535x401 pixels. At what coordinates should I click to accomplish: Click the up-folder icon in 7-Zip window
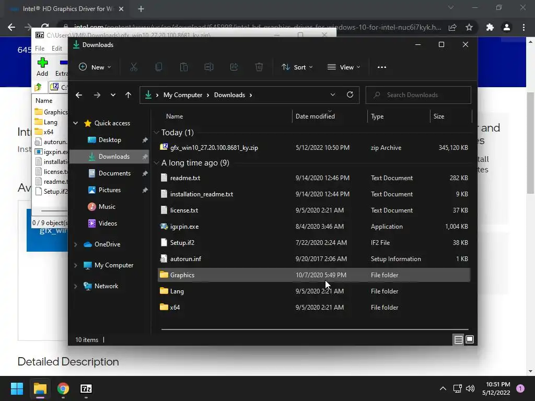pyautogui.click(x=38, y=87)
